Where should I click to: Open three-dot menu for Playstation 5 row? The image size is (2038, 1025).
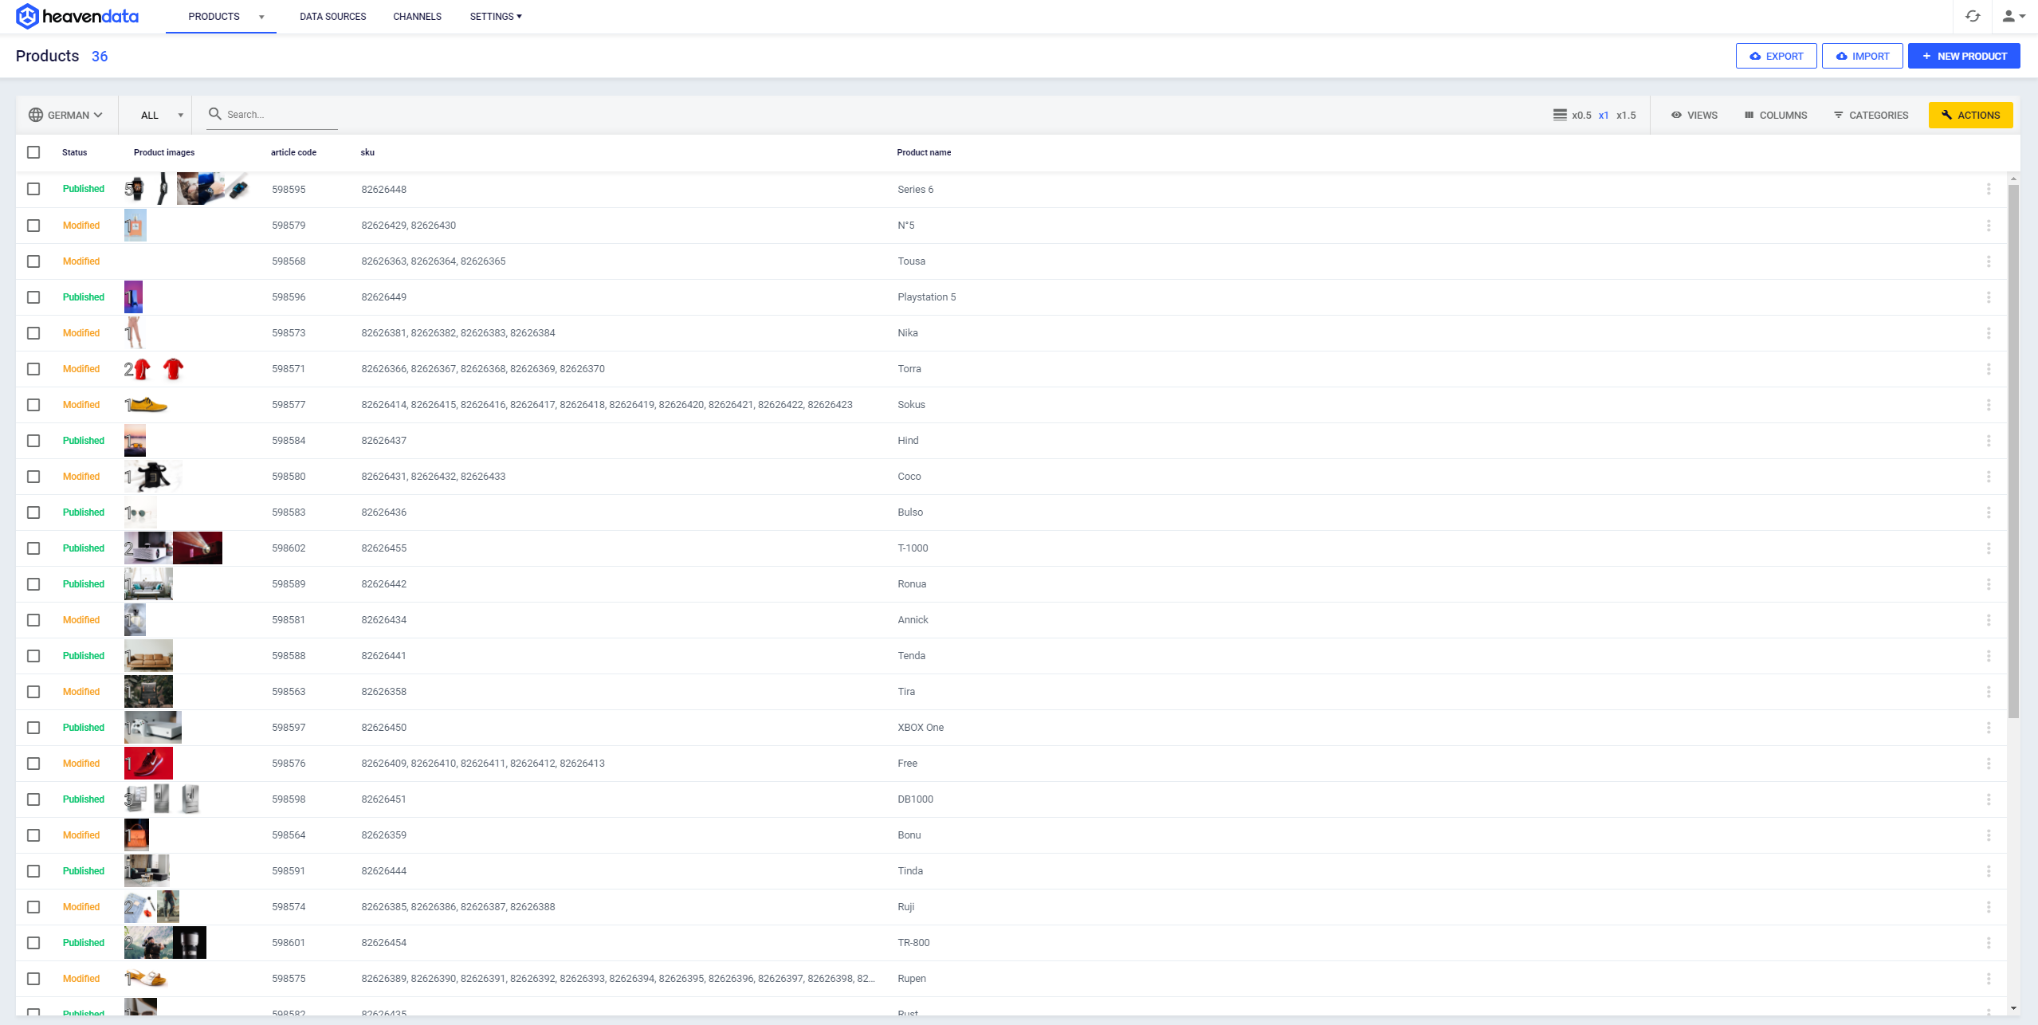click(x=1989, y=297)
